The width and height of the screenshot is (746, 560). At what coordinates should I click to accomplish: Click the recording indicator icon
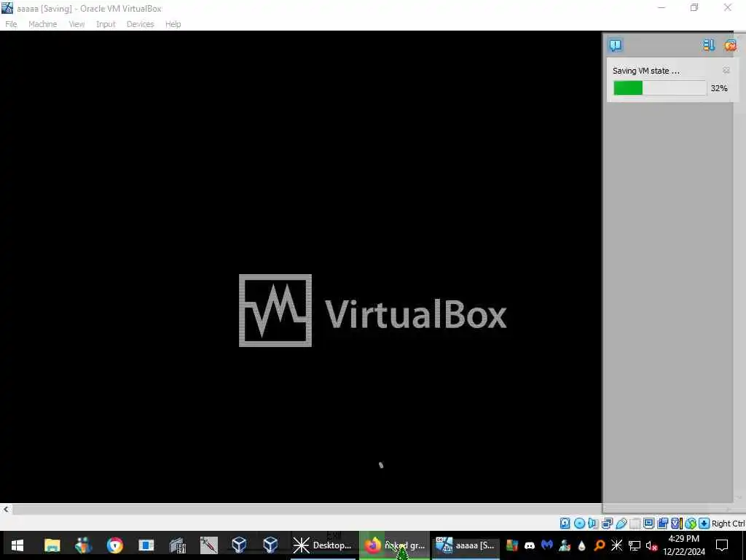[x=662, y=524]
